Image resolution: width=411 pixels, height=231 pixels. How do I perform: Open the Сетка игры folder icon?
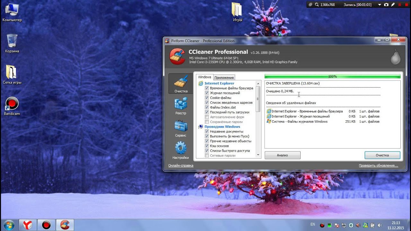coord(12,75)
